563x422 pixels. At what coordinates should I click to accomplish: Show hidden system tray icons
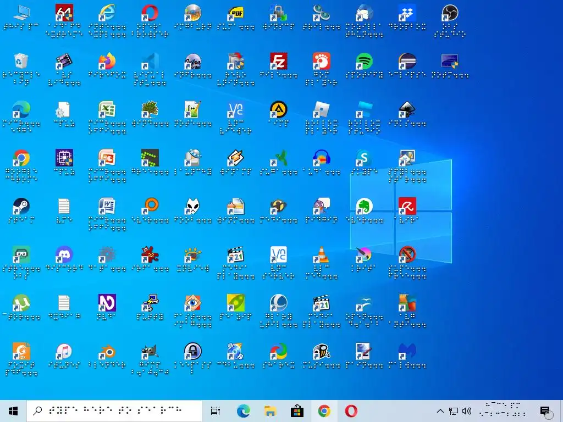pyautogui.click(x=440, y=411)
